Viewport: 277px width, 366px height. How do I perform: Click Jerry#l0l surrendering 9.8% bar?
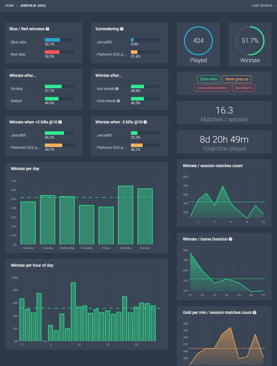pos(145,40)
